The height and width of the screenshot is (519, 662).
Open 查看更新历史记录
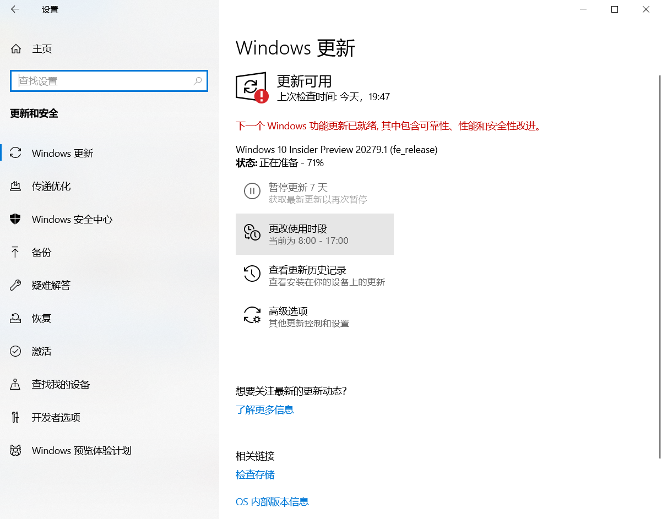(314, 275)
